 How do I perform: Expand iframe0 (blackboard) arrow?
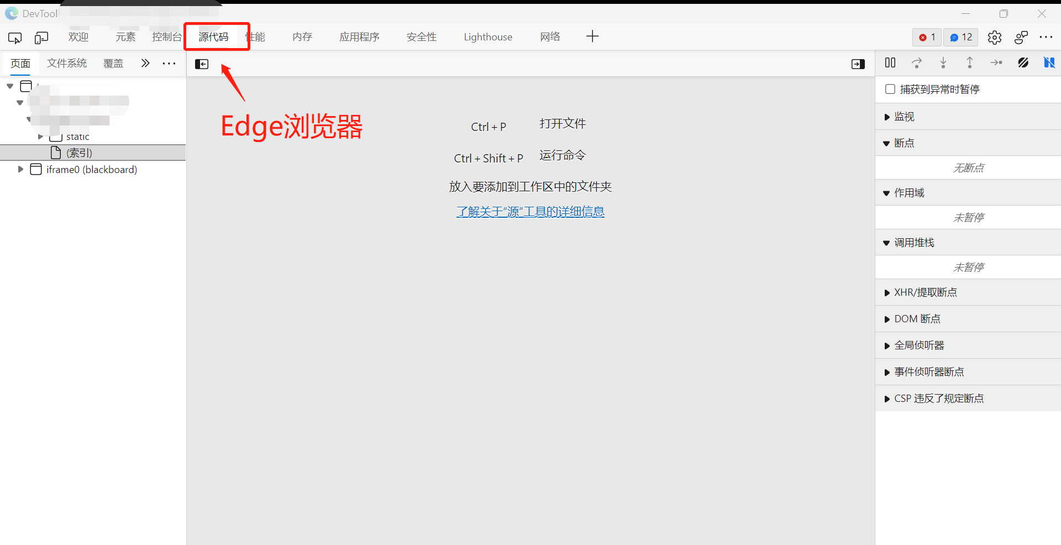click(x=20, y=169)
